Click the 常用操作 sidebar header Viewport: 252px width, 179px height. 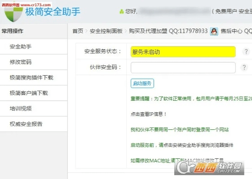point(34,31)
